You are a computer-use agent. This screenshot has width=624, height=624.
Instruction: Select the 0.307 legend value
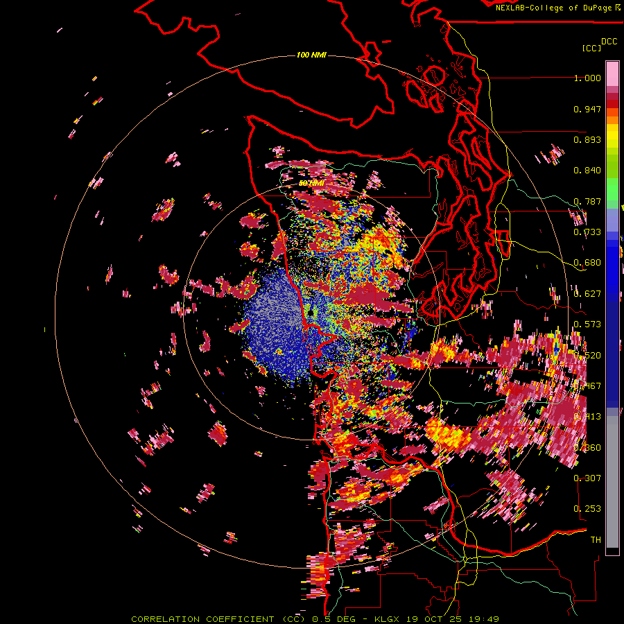(587, 478)
